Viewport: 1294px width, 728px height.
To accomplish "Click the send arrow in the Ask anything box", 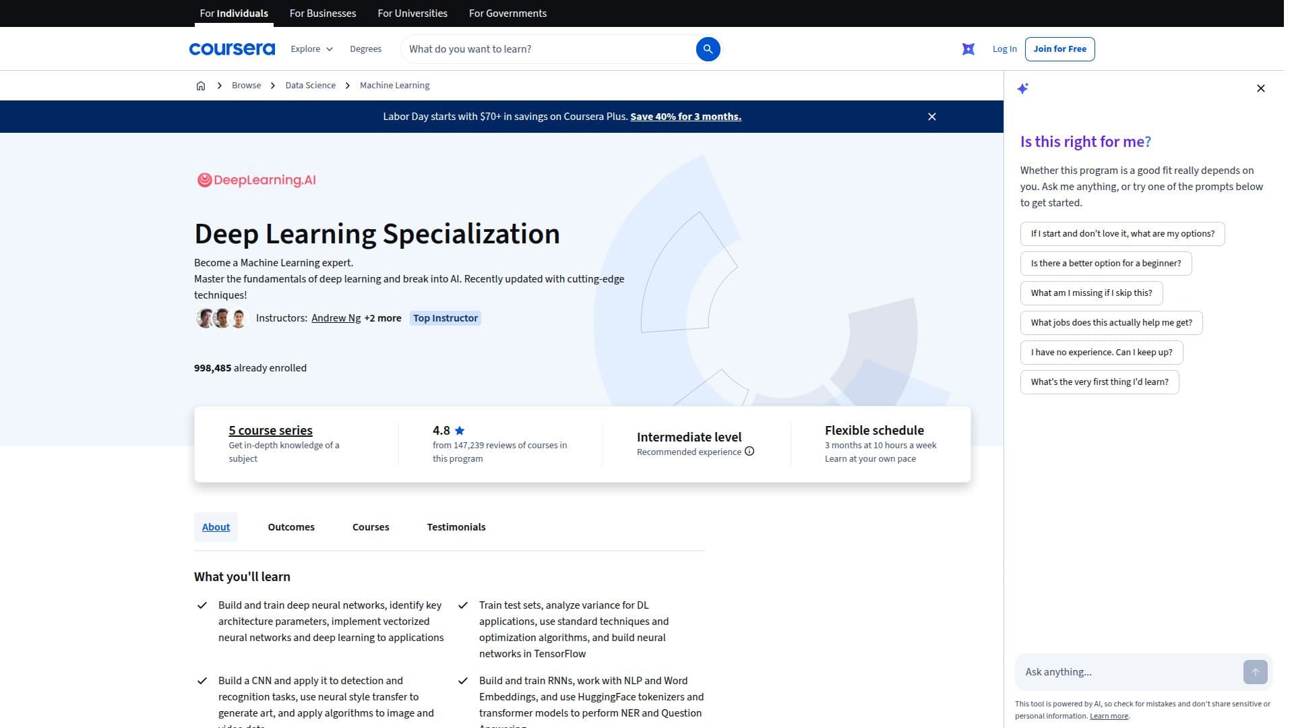I will coord(1256,672).
